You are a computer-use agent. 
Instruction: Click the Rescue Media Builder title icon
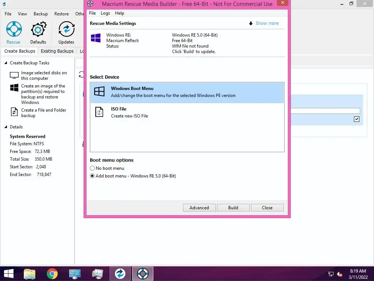coord(90,4)
